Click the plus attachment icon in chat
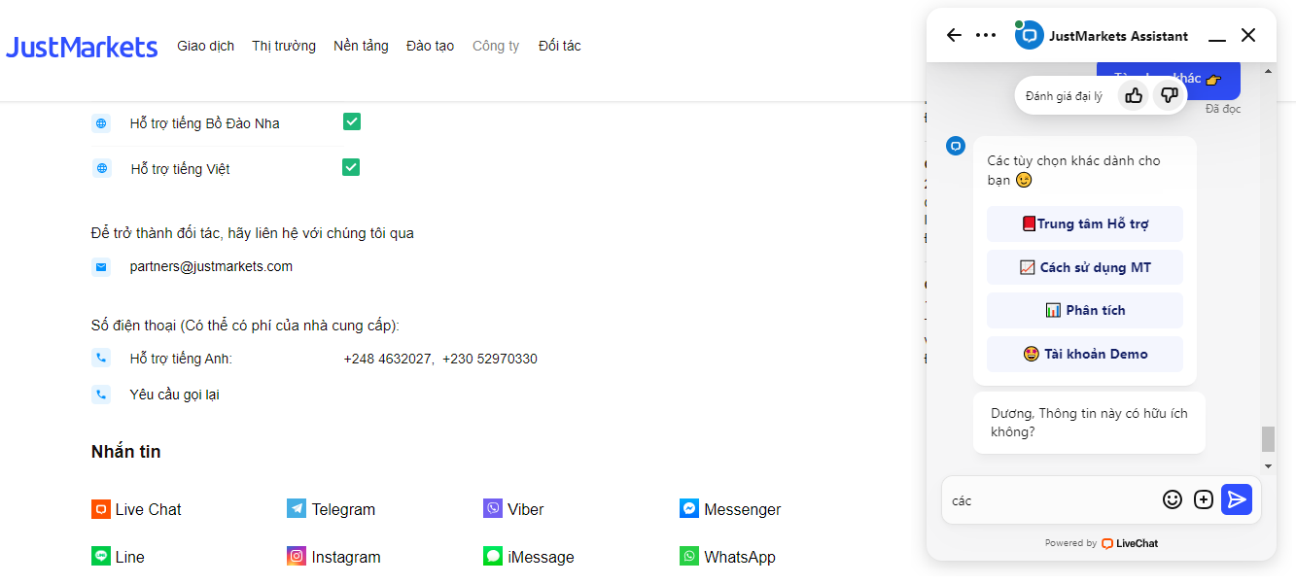Viewport: 1296px width, 584px height. (1204, 499)
